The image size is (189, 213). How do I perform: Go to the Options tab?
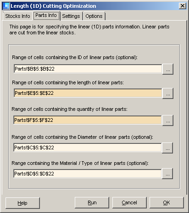point(94,16)
